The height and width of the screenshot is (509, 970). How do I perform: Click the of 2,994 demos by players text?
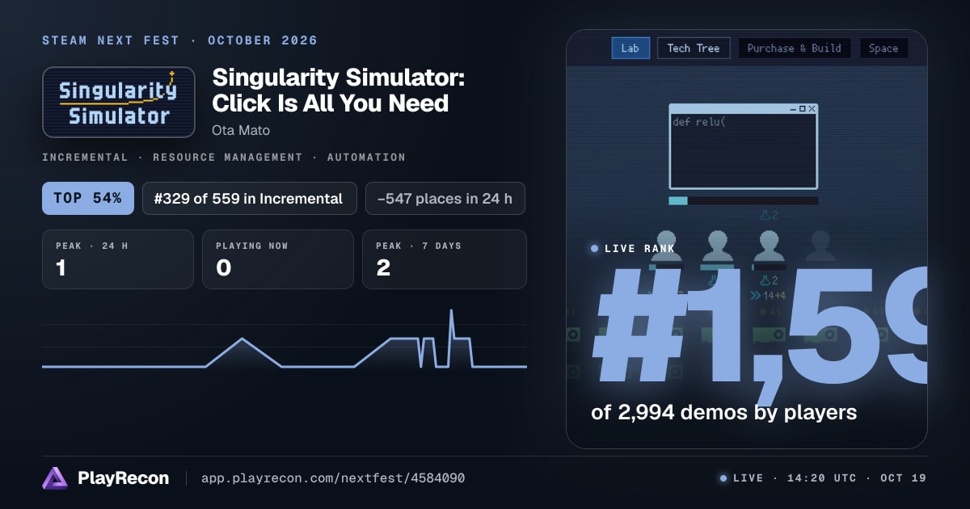[723, 413]
